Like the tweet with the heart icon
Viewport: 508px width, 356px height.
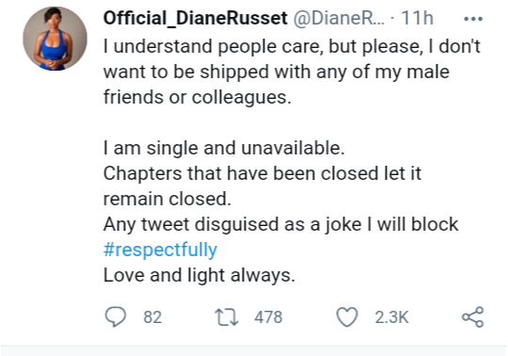347,316
